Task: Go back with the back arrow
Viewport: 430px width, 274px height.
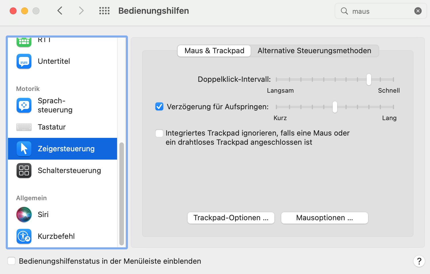Action: tap(60, 11)
